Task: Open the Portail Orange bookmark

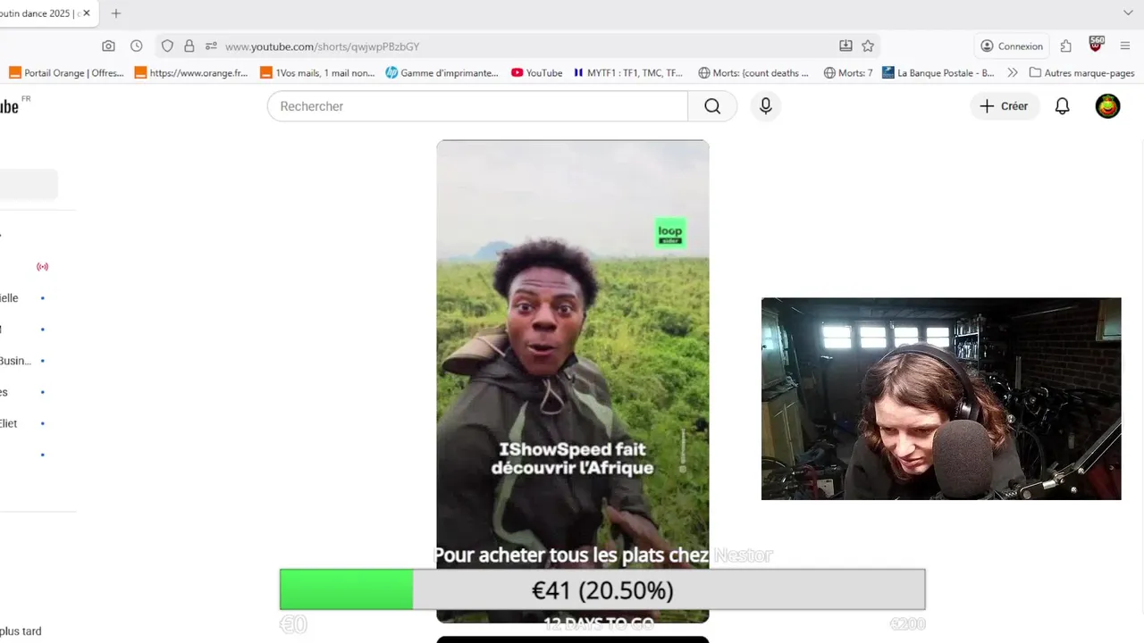Action: point(66,73)
